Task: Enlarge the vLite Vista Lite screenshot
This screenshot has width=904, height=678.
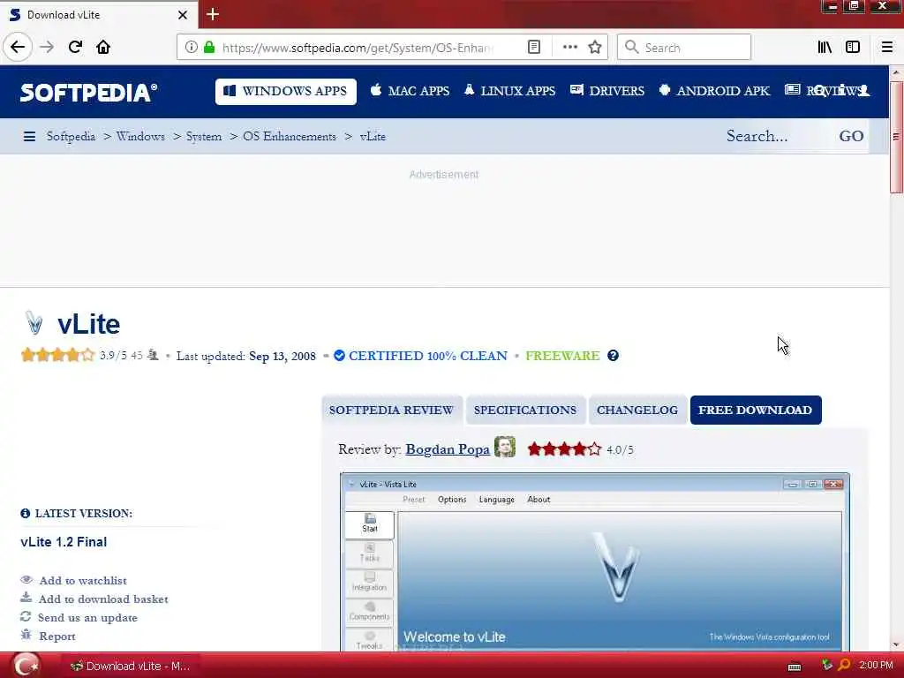Action: [x=594, y=562]
